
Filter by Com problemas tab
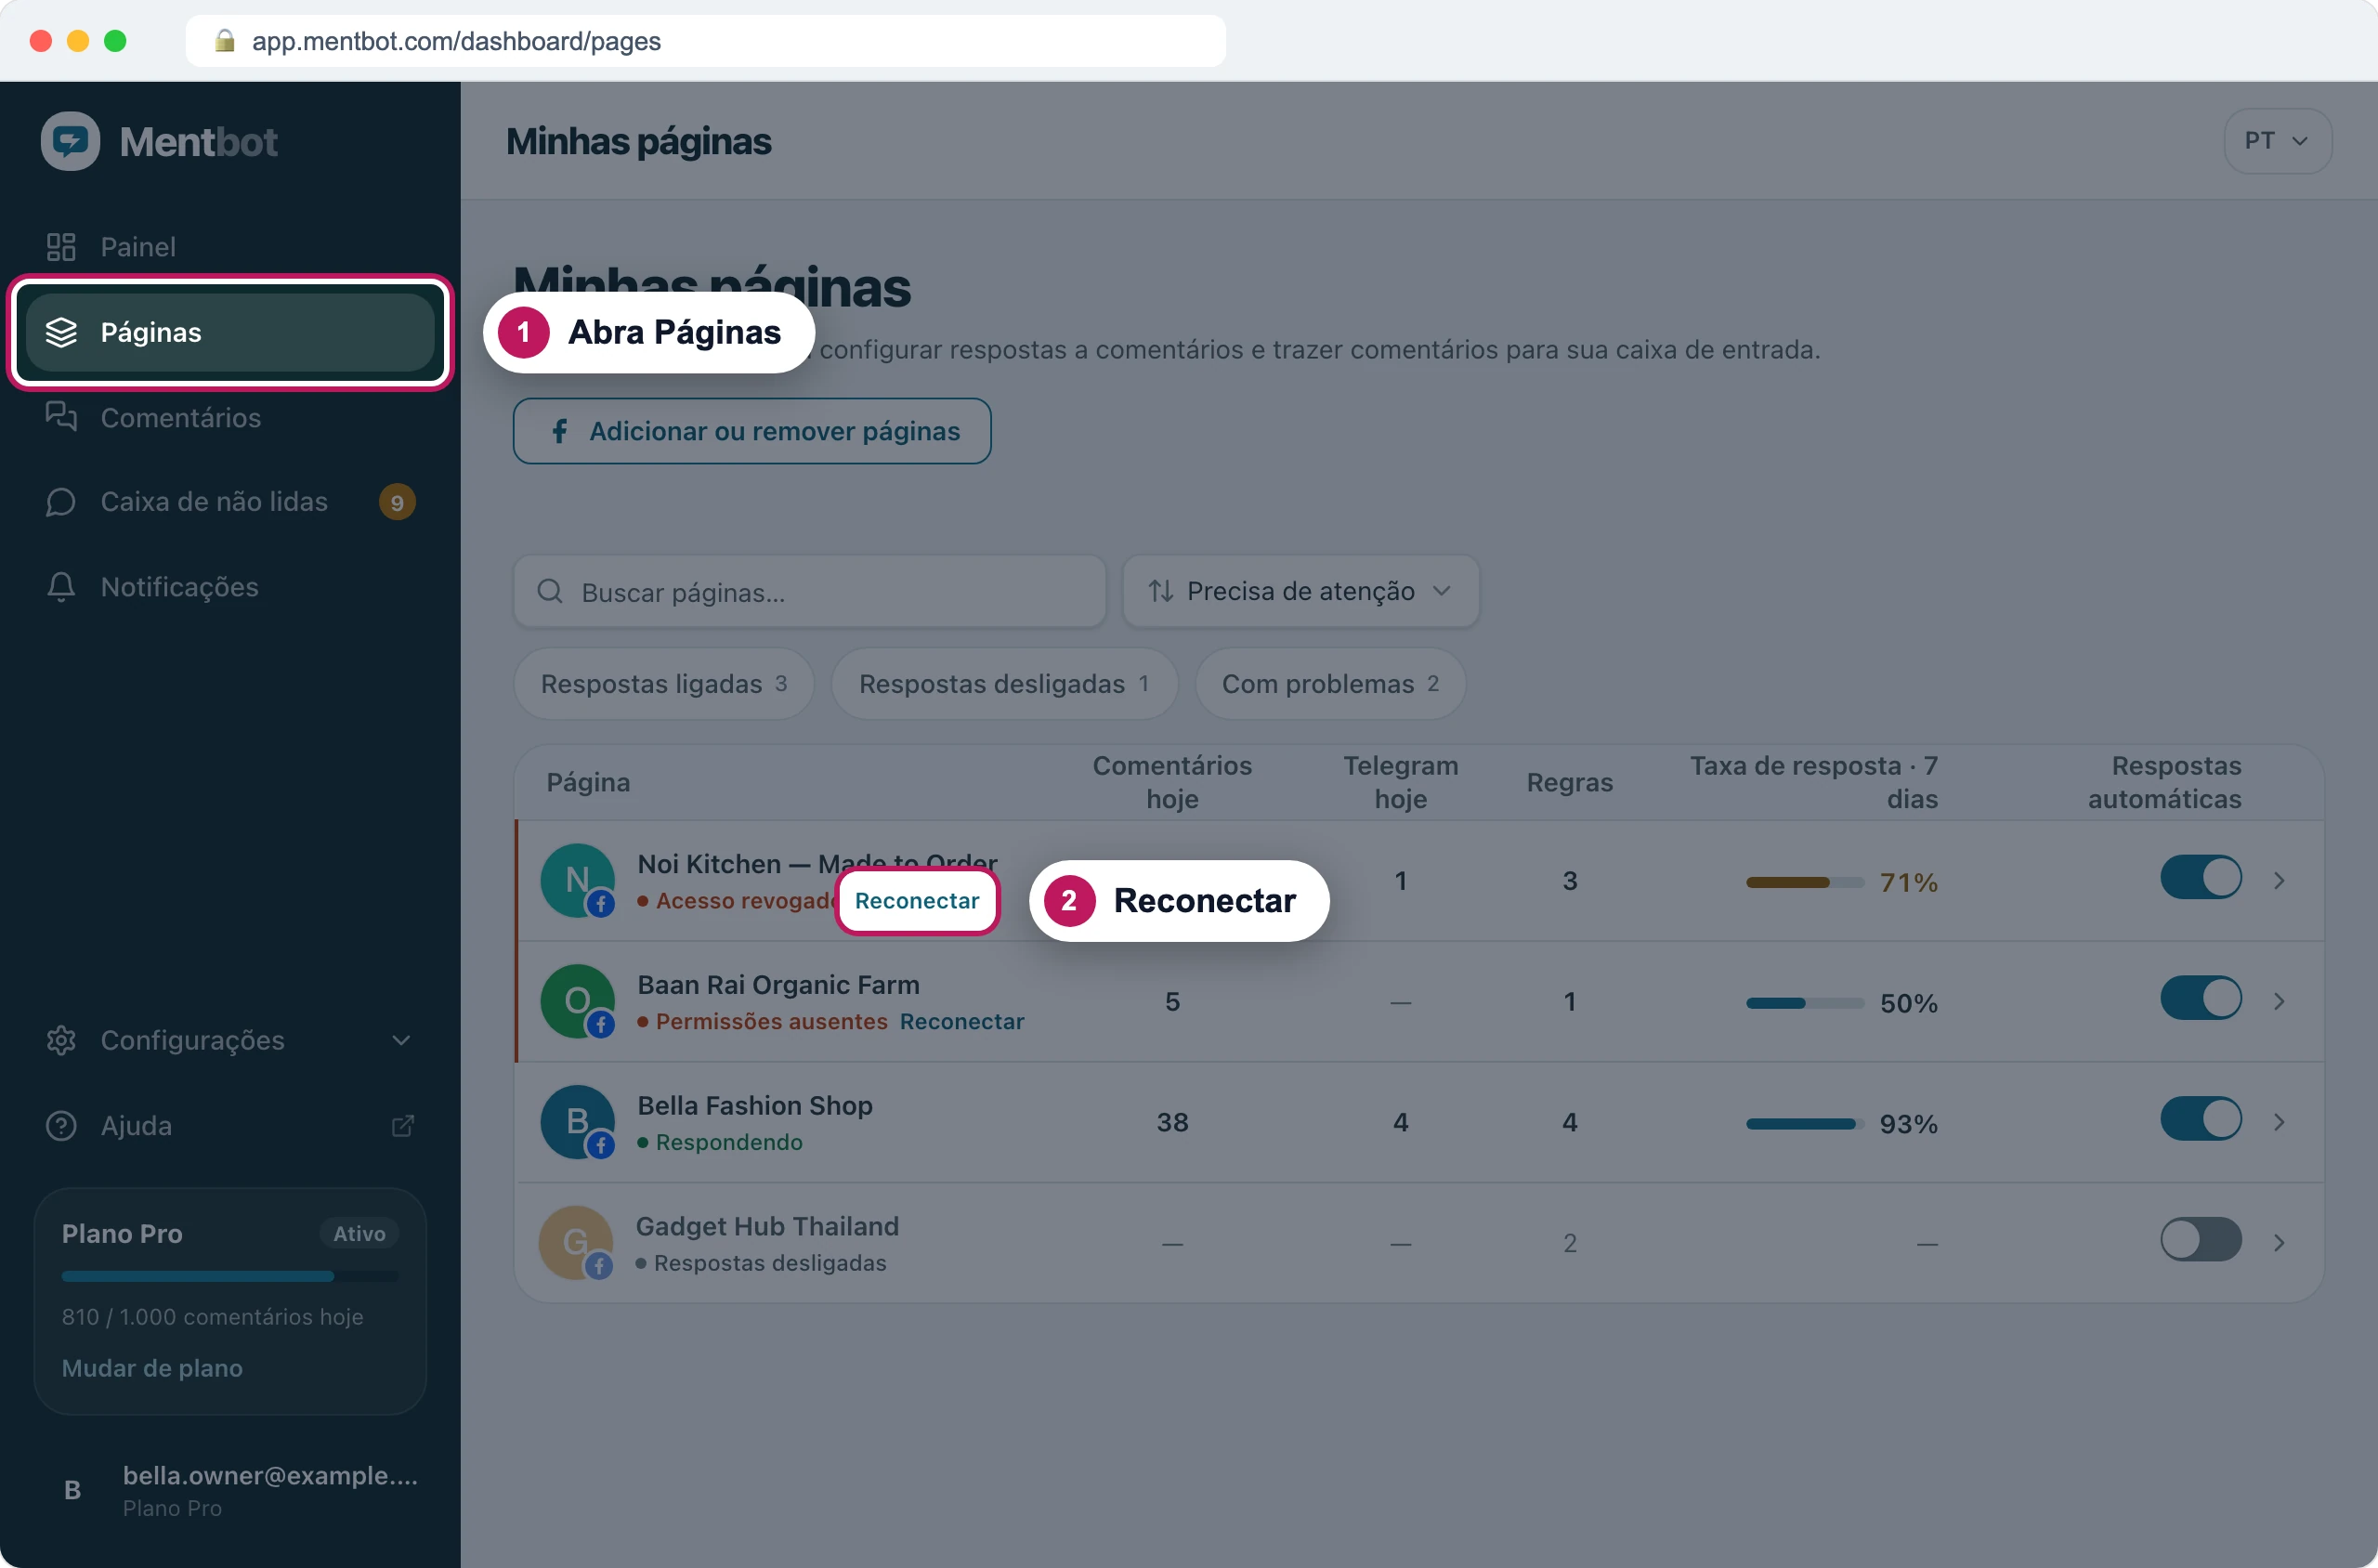coord(1330,684)
